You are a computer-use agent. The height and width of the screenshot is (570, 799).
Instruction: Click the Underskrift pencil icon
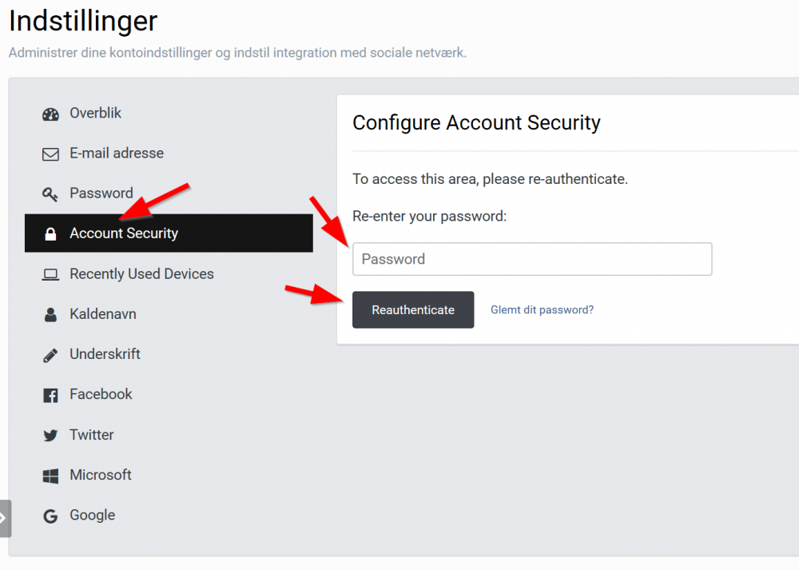click(50, 355)
